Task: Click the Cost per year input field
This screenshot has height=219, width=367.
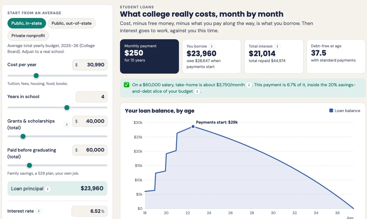Action: (90, 65)
